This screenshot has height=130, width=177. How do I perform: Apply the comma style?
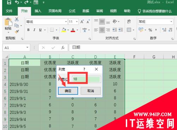point(156,30)
